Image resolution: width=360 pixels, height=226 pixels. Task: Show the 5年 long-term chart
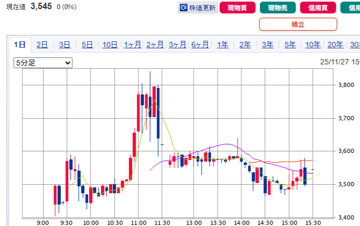click(x=290, y=45)
